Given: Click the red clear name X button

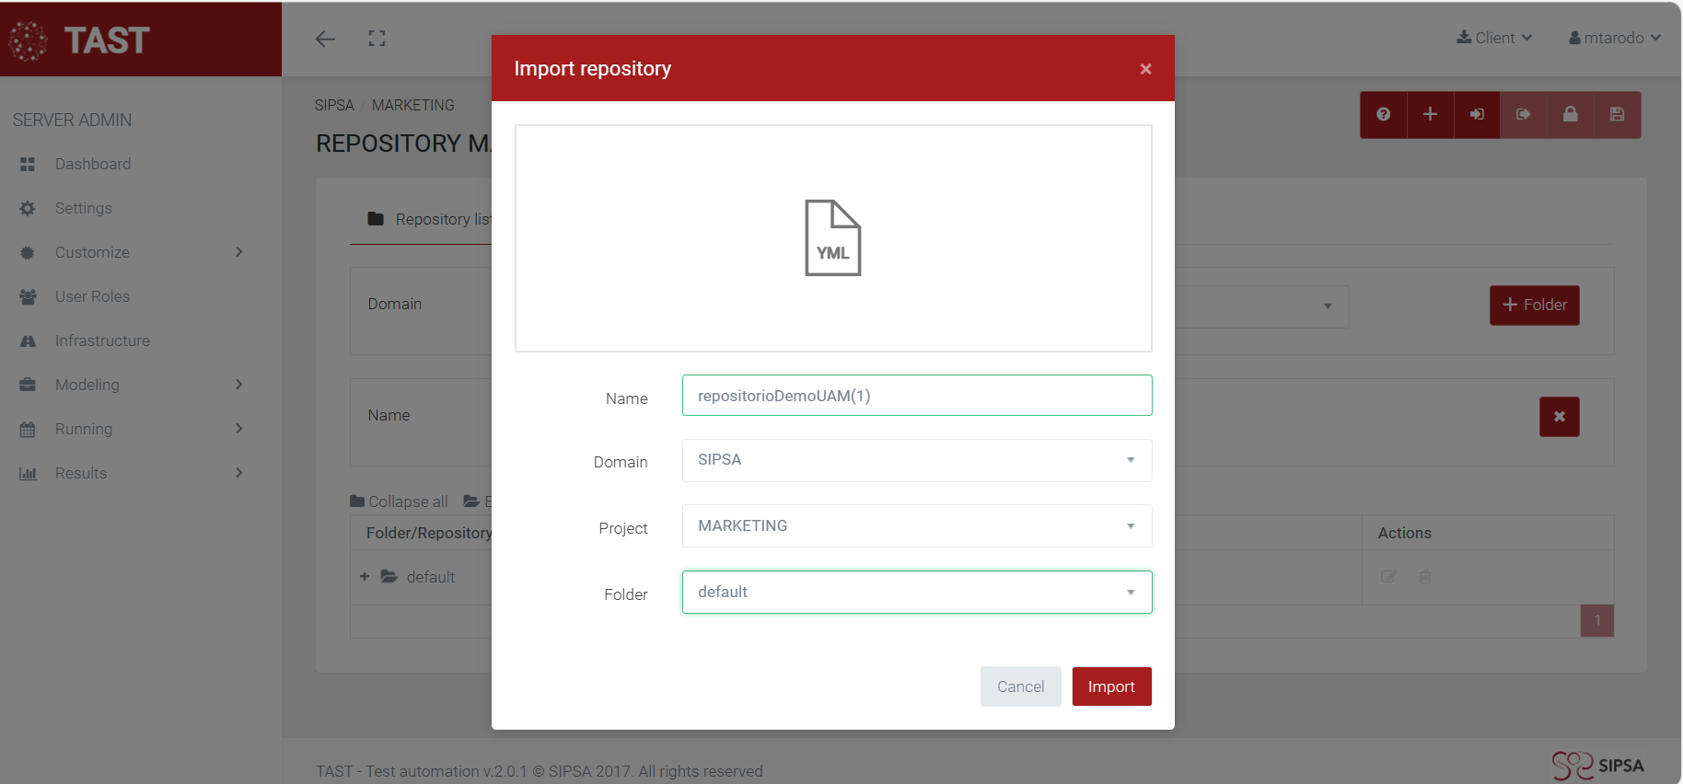Looking at the screenshot, I should click(x=1559, y=417).
